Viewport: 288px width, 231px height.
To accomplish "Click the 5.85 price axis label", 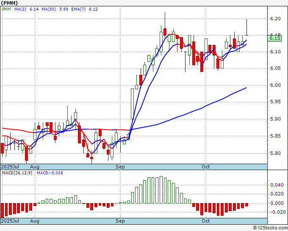I will point(276,136).
